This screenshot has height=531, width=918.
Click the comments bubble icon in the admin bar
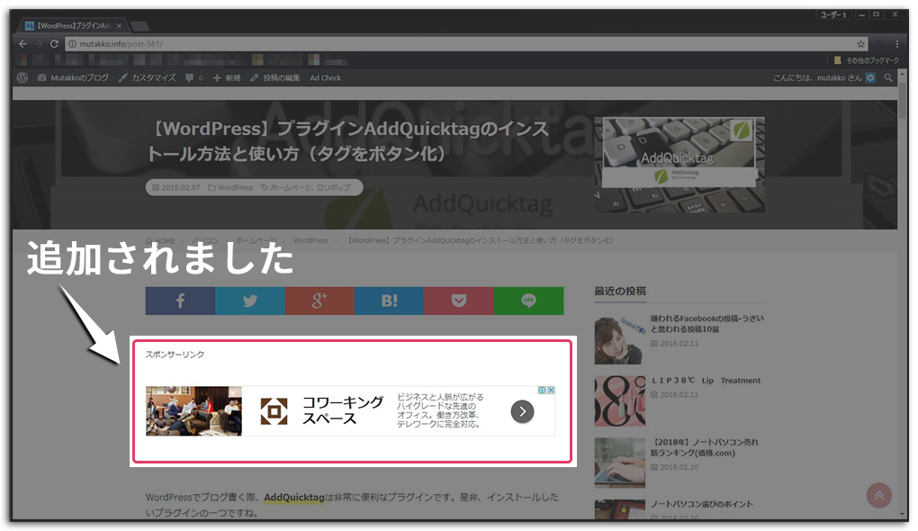pos(190,77)
